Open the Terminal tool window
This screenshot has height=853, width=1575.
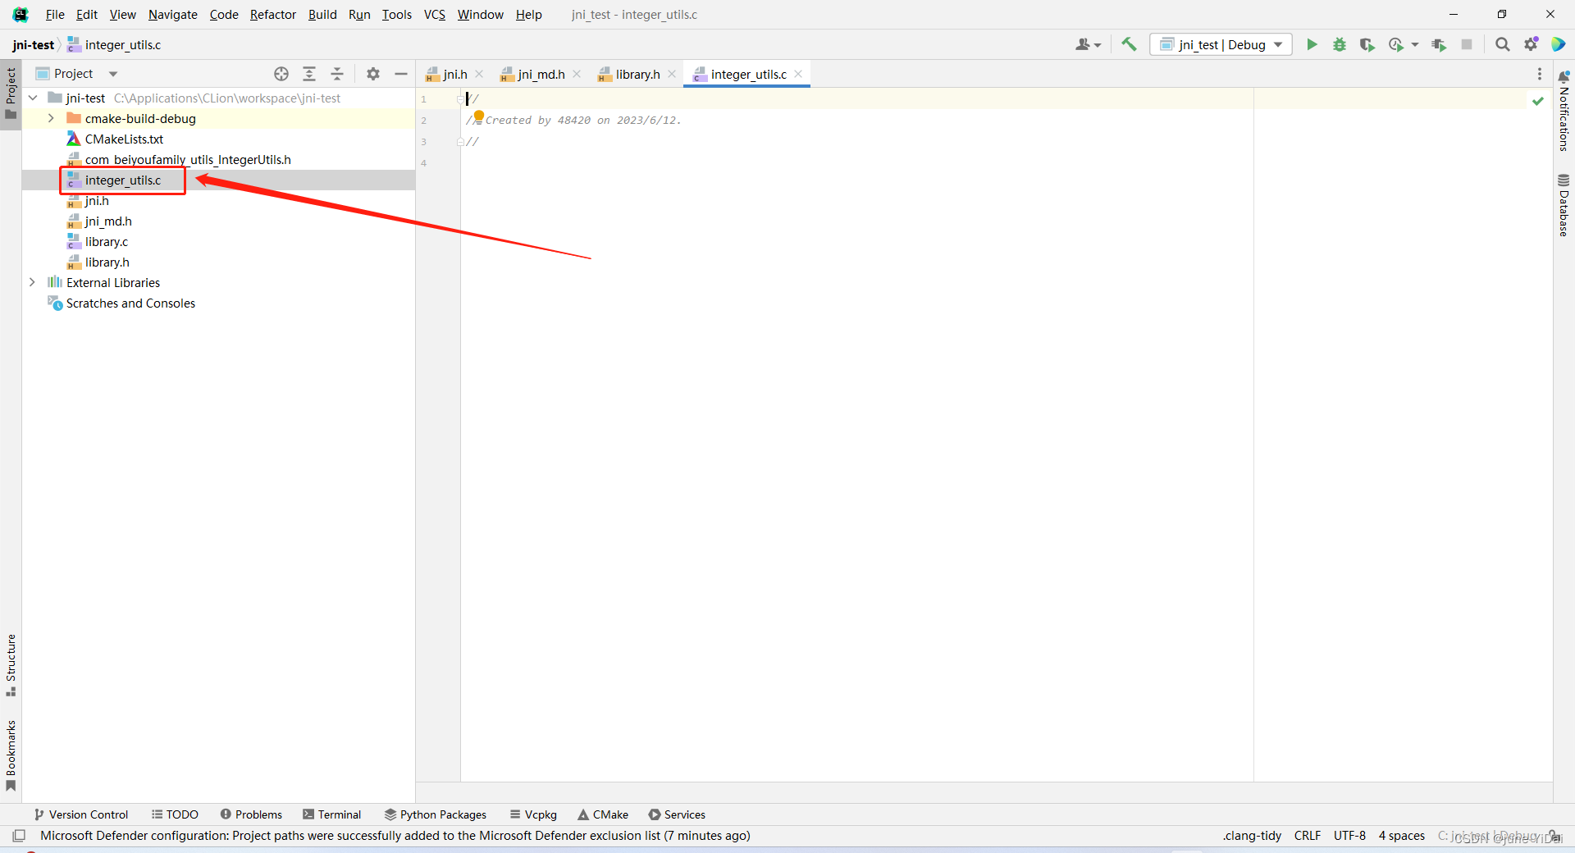click(x=332, y=814)
